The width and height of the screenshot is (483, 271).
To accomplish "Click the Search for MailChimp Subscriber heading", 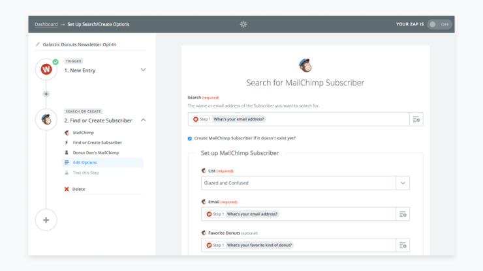I will (305, 83).
